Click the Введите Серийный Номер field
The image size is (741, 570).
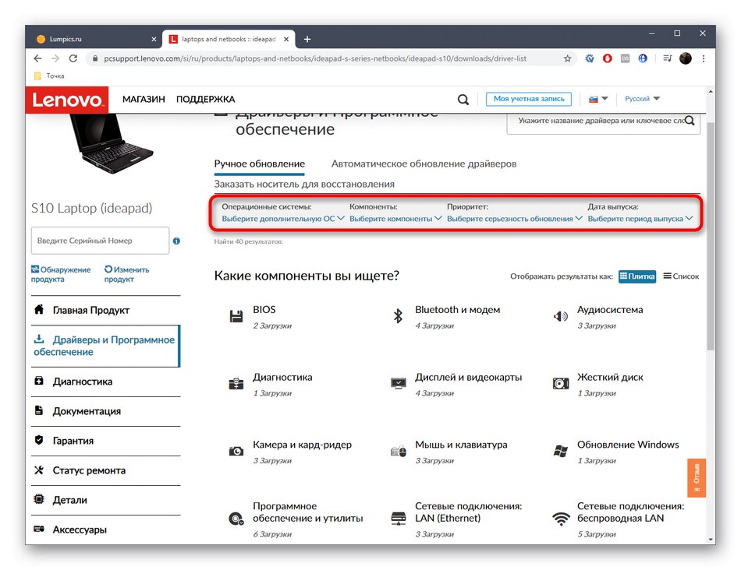point(100,241)
